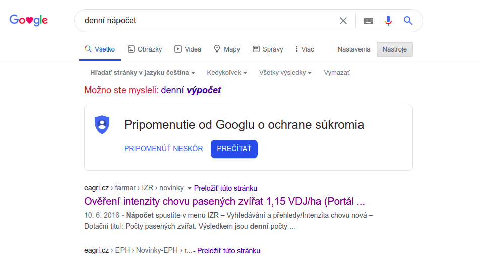Screen dimensions: 478x257
Task: Open the Mapy tab
Action: pos(227,49)
